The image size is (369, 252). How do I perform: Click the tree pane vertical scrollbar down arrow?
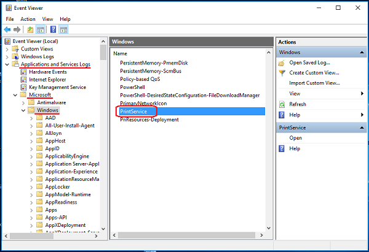[x=103, y=229]
